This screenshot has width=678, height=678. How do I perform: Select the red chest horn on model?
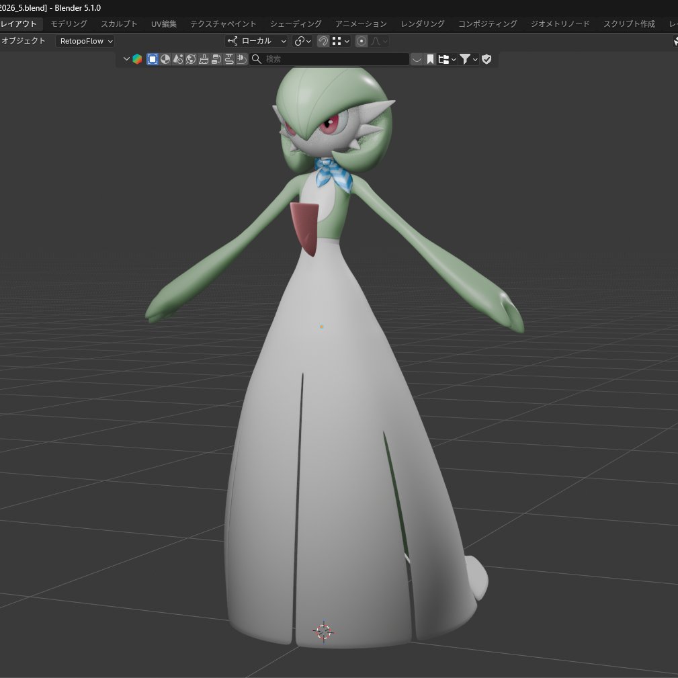click(x=306, y=227)
